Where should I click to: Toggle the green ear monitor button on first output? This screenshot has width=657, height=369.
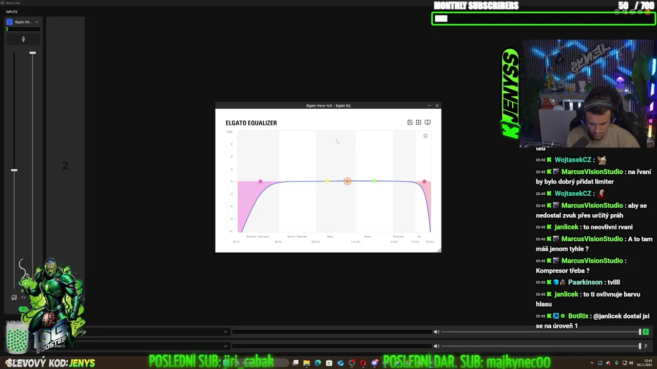[x=646, y=332]
